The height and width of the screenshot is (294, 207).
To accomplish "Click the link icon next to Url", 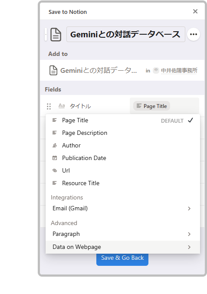I will click(x=55, y=170).
